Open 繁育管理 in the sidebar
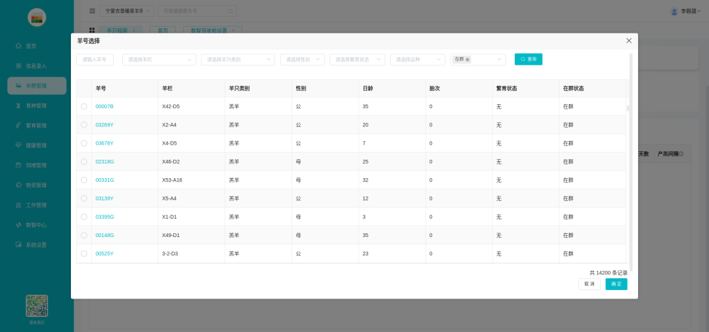Image resolution: width=709 pixels, height=332 pixels. (36, 125)
